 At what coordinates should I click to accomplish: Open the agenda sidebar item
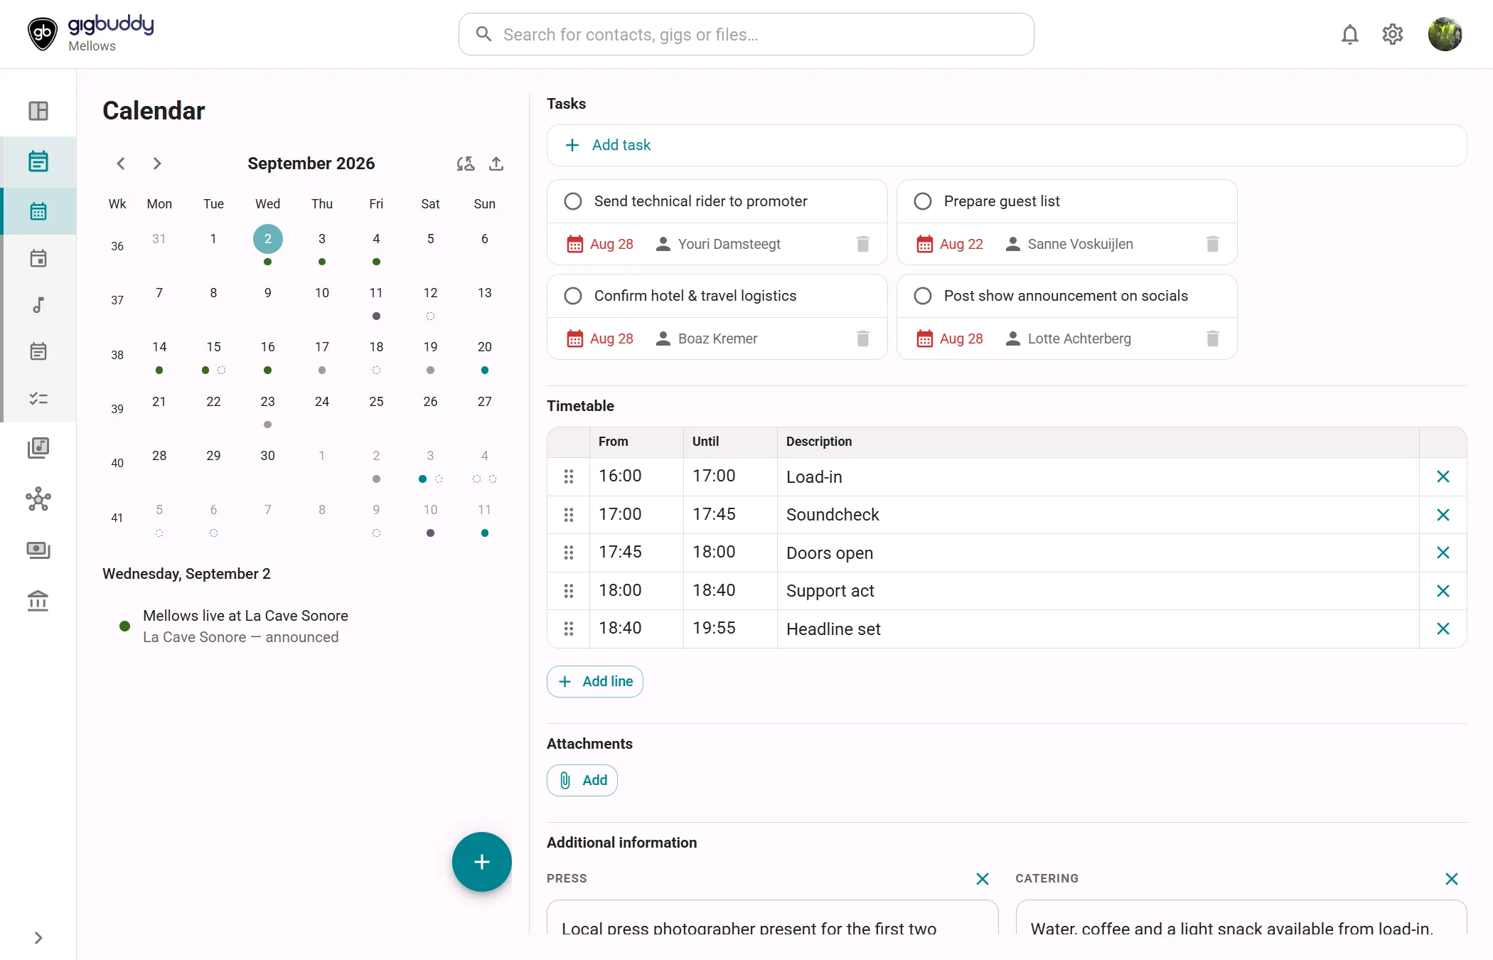pos(38,161)
